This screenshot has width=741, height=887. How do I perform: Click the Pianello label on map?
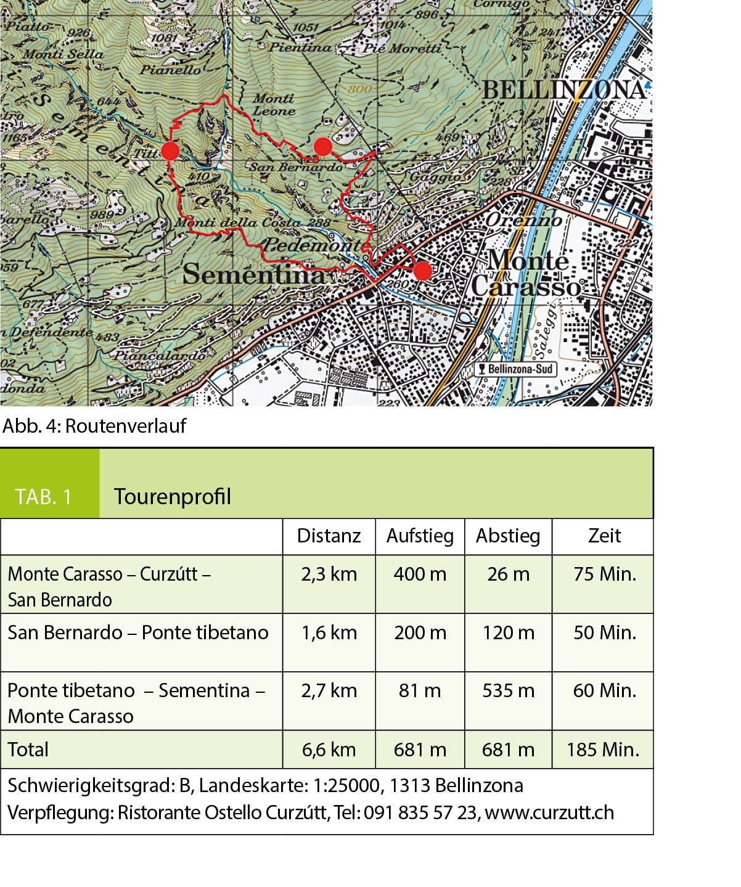pyautogui.click(x=171, y=70)
